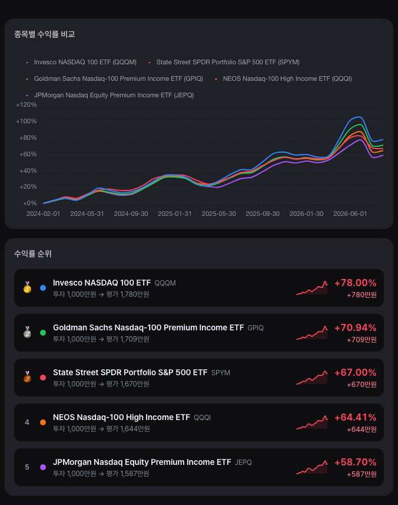Hide the QQQI series via its legend

tap(283, 78)
